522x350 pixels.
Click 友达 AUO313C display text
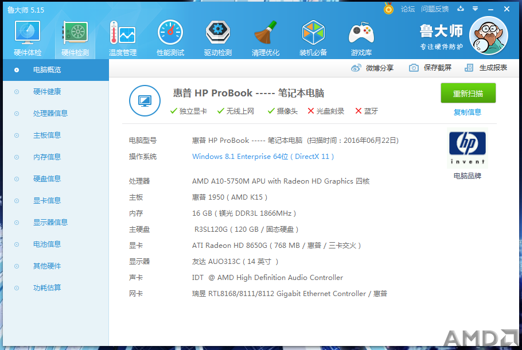(x=235, y=262)
